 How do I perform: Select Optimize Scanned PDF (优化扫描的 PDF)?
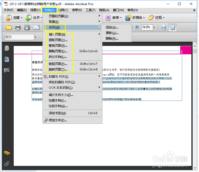click(72, 82)
